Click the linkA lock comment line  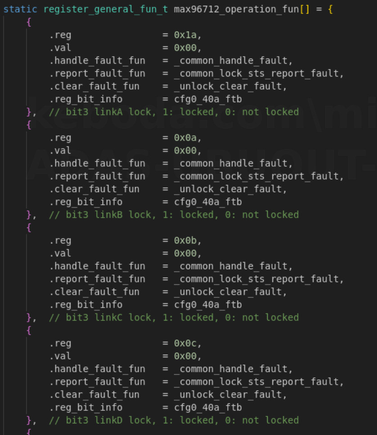tap(174, 112)
